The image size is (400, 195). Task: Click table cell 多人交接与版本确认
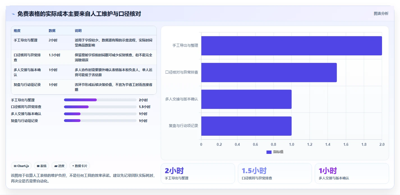(27, 72)
